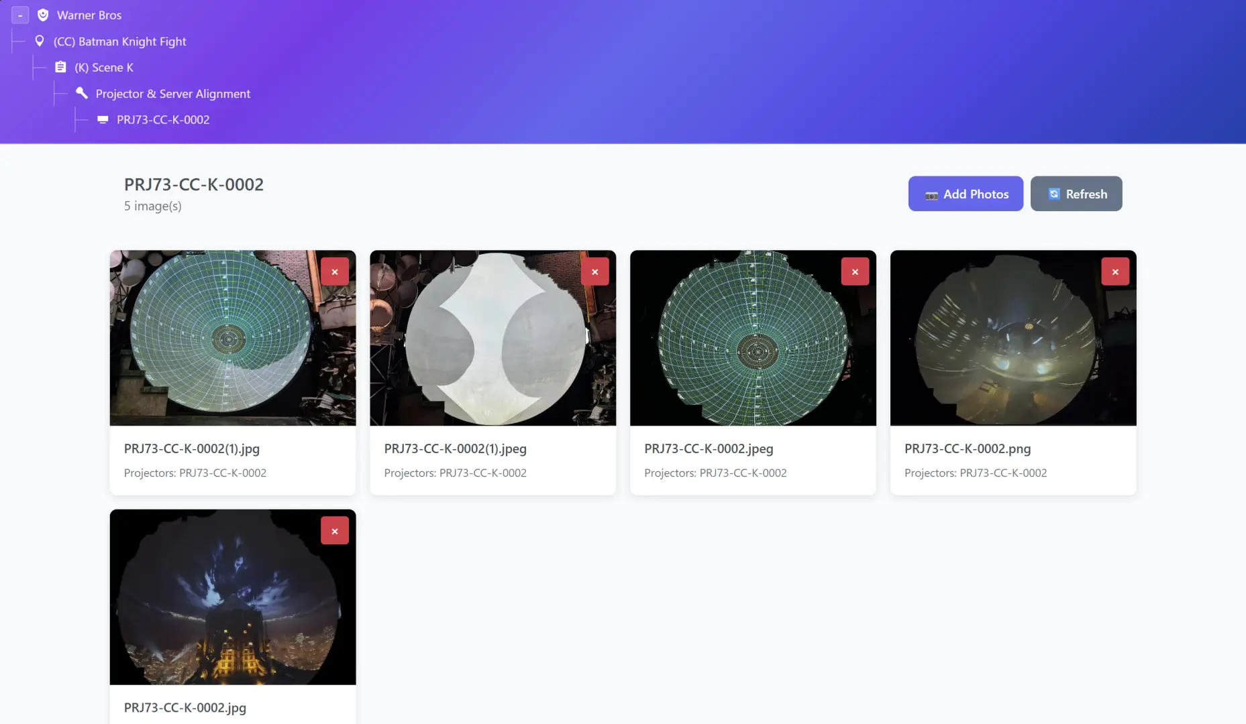Click the shield icon beside Warner Bros
Viewport: 1246px width, 724px height.
pyautogui.click(x=43, y=15)
